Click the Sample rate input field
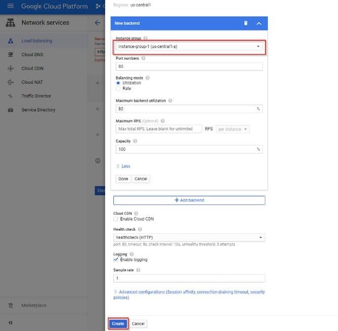Viewport: 338px width, 331px height. click(x=189, y=278)
